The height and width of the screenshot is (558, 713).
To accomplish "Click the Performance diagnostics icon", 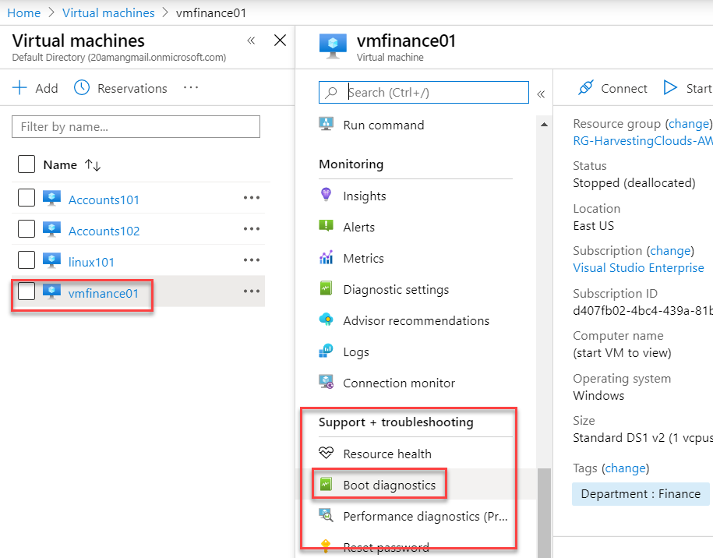I will (x=326, y=515).
